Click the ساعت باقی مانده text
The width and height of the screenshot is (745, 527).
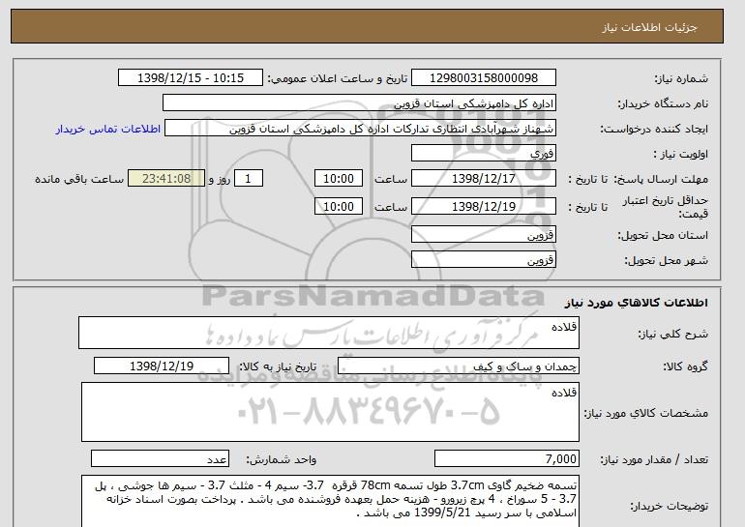click(x=79, y=179)
